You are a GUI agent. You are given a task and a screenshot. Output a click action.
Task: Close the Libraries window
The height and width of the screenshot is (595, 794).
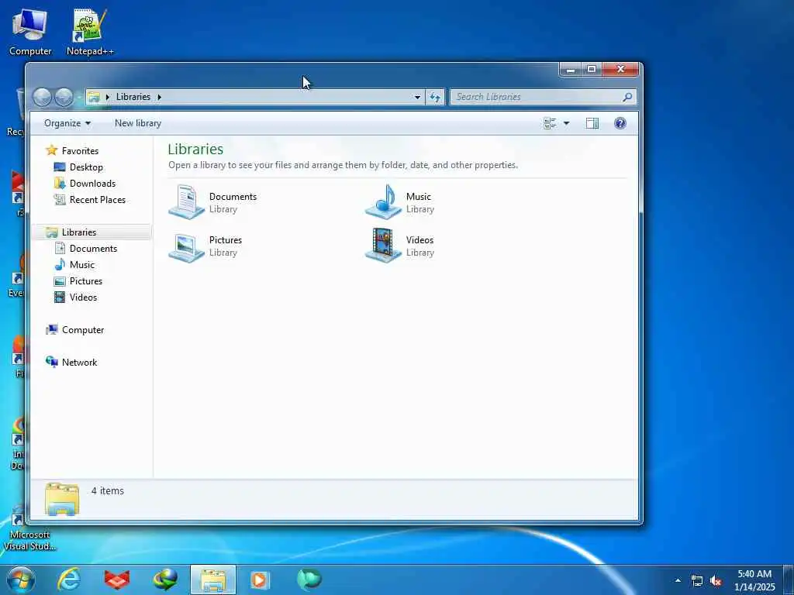[x=620, y=69]
